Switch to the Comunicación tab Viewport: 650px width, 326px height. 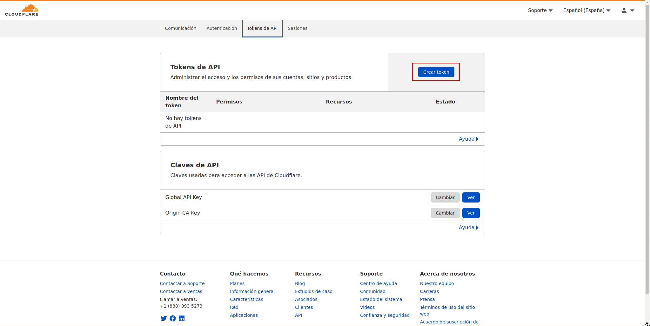[x=180, y=28]
